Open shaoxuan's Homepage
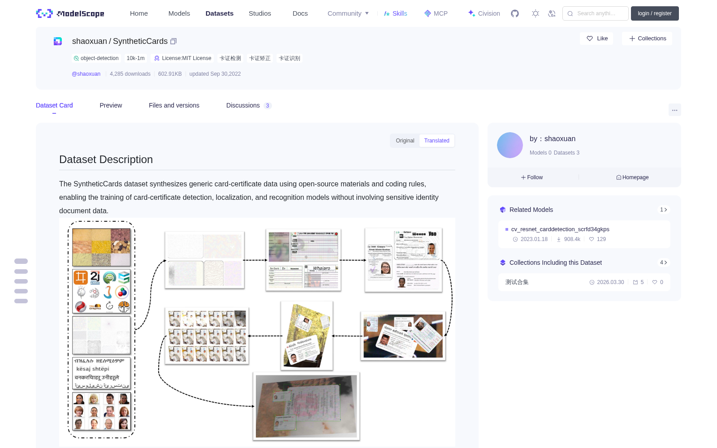 tap(632, 177)
